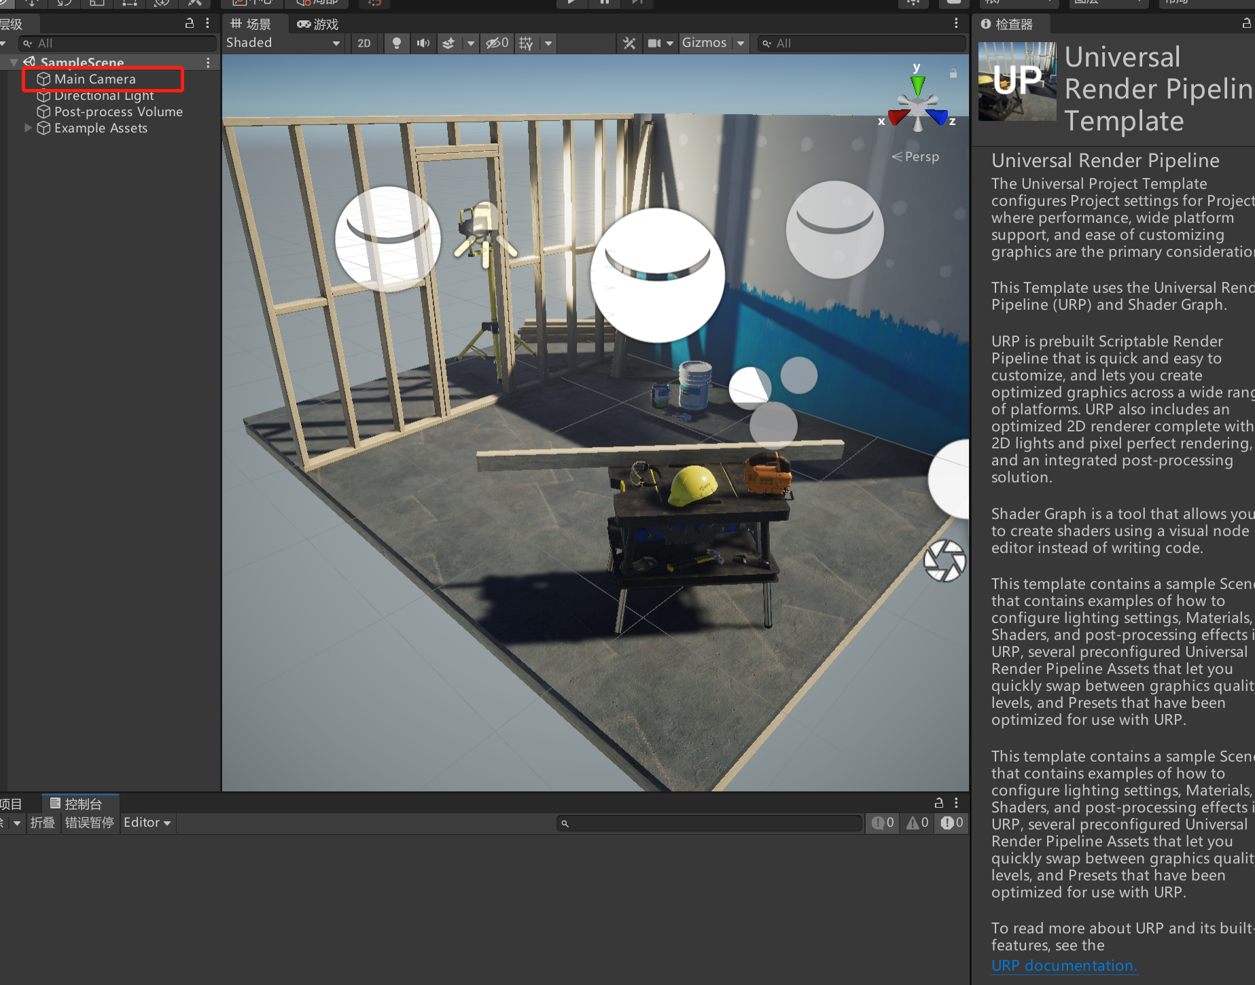Toggle 2D view mode
This screenshot has height=985, width=1255.
pyautogui.click(x=364, y=43)
